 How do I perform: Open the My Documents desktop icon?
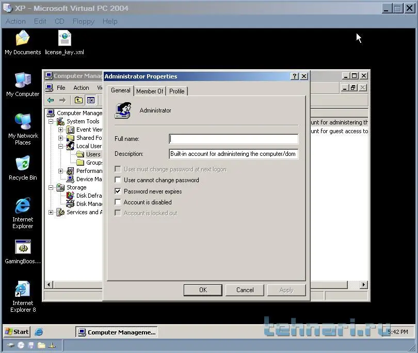click(23, 43)
